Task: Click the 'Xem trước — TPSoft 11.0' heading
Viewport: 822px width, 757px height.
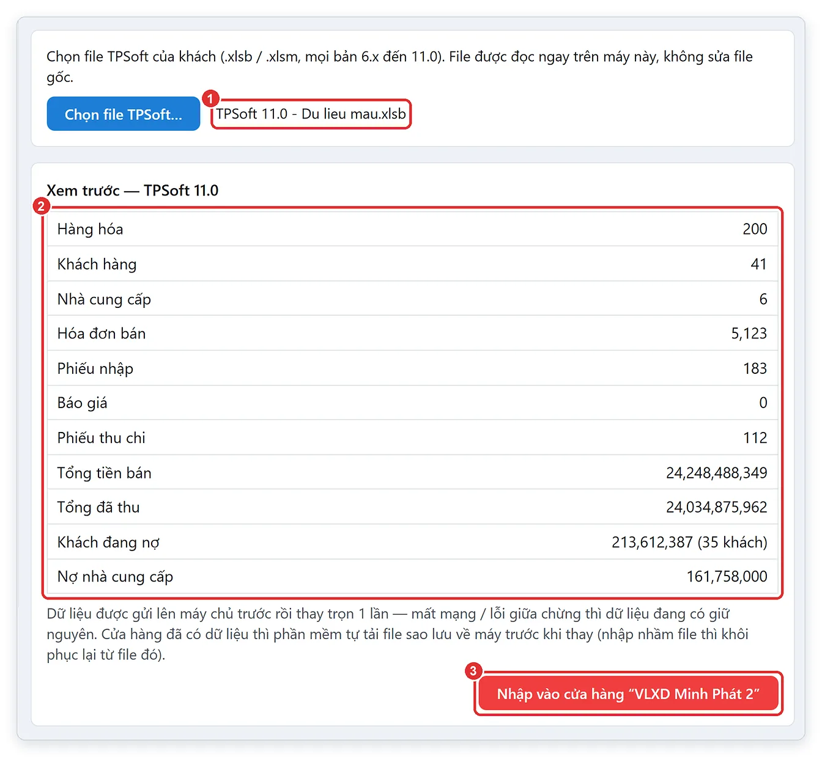Action: 133,191
